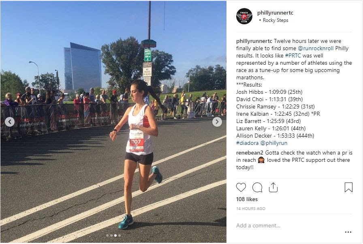The height and width of the screenshot is (244, 363).
Task: Open comments via the speech bubble icon
Action: (257, 187)
